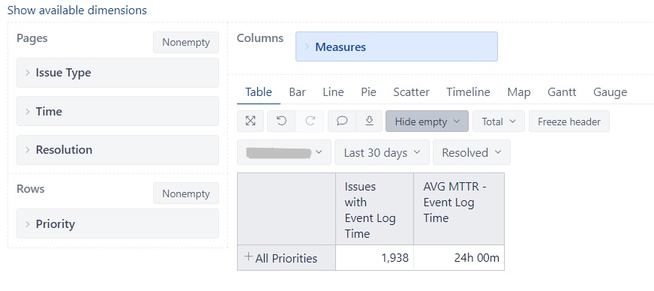Image resolution: width=654 pixels, height=291 pixels.
Task: Expand the Priority dimension in Rows
Action: [118, 224]
